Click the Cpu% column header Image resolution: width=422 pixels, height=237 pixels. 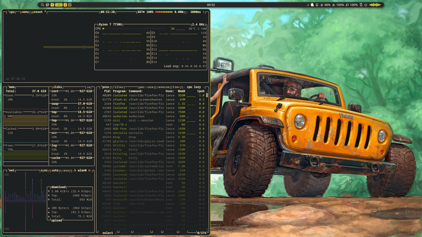pyautogui.click(x=201, y=91)
